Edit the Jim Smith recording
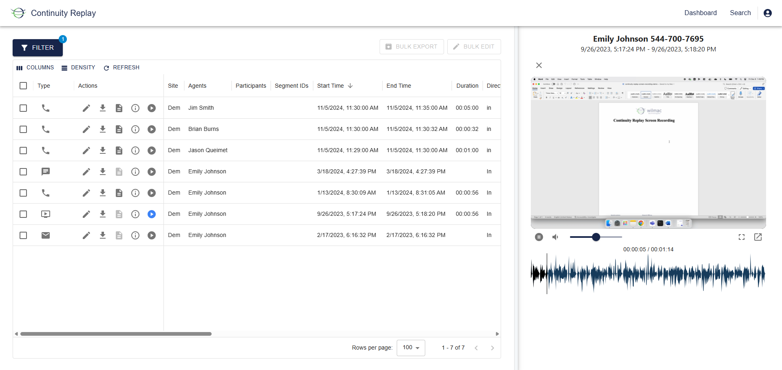Screen dimensions: 782x370 [86, 108]
